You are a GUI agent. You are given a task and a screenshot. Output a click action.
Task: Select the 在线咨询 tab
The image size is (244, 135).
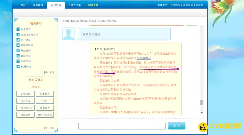tap(56, 5)
